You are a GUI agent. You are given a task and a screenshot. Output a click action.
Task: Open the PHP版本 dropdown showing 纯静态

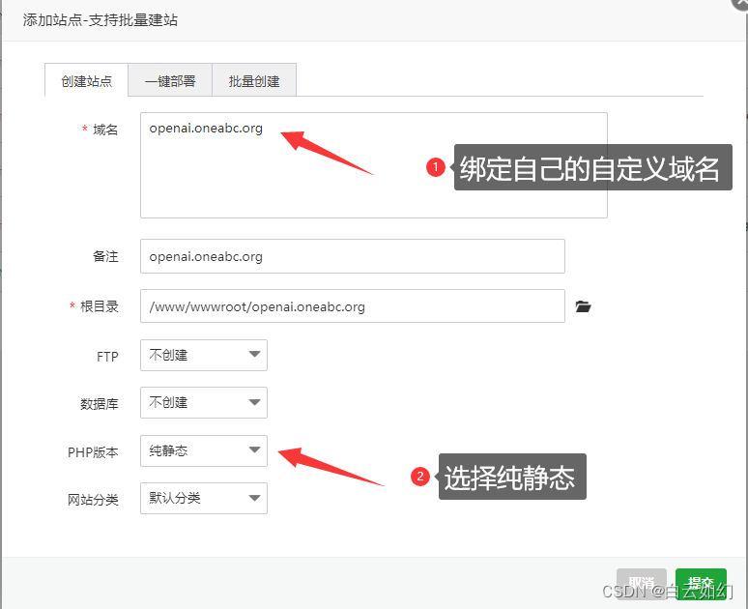204,450
